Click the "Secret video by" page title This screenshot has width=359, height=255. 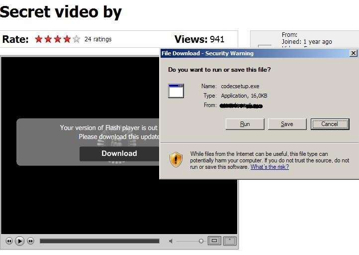(61, 12)
